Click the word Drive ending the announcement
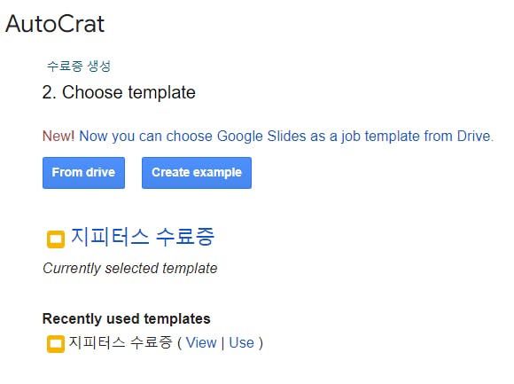514x384 pixels. click(475, 136)
